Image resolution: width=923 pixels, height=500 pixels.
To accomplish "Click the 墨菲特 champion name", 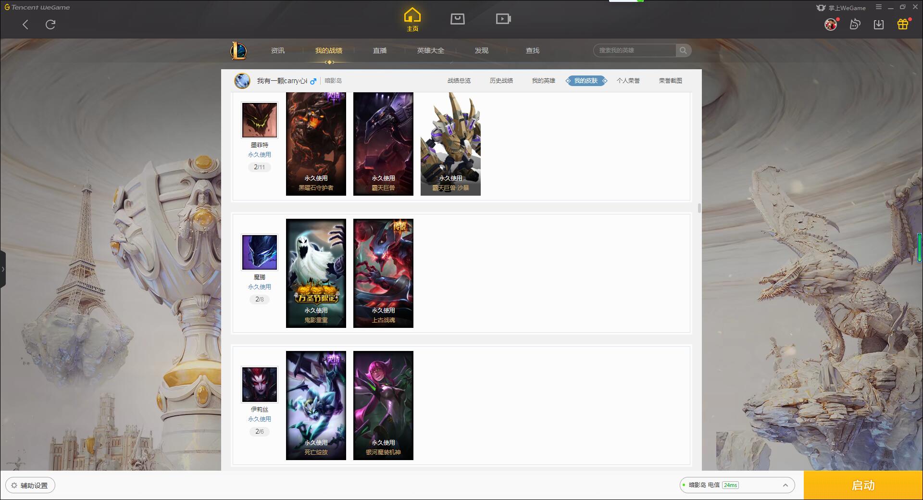I will click(260, 145).
